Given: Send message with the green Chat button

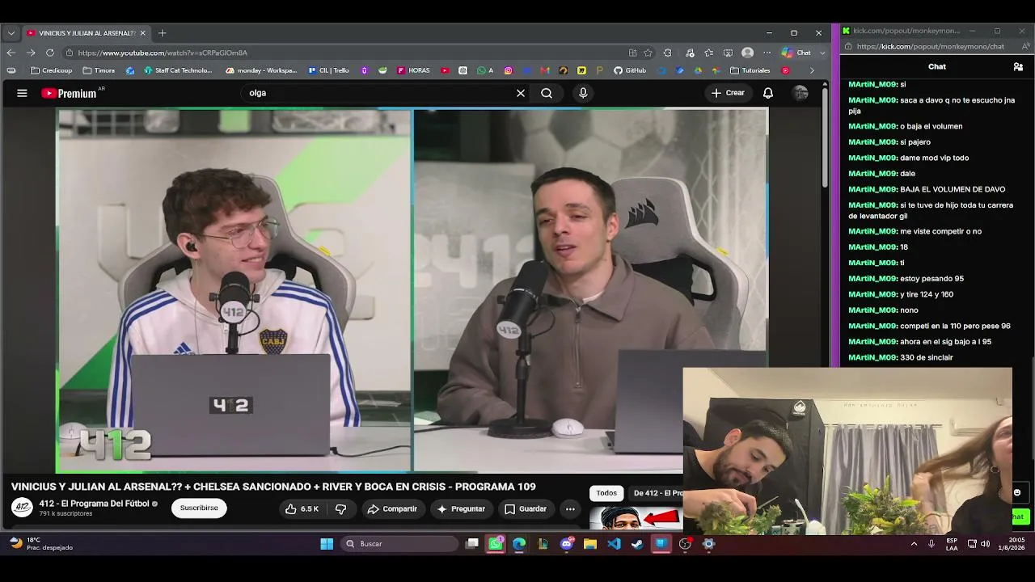Looking at the screenshot, I should [1020, 517].
